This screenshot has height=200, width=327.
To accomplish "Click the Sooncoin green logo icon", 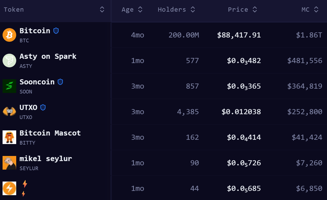I will pos(9,86).
